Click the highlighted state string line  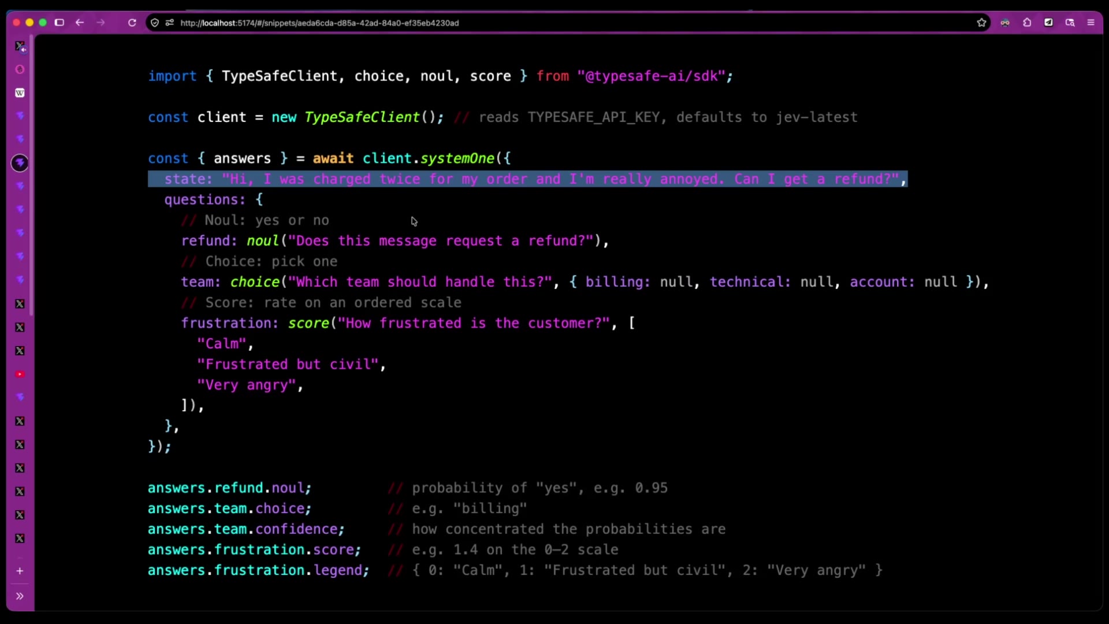pos(527,179)
